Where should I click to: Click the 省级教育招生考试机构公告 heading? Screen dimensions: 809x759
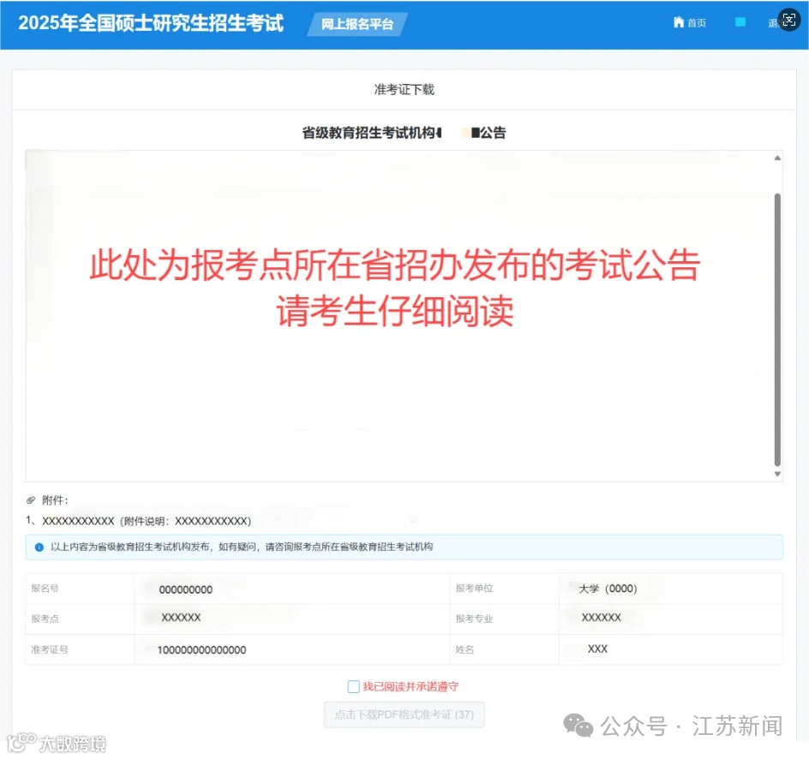tap(404, 133)
